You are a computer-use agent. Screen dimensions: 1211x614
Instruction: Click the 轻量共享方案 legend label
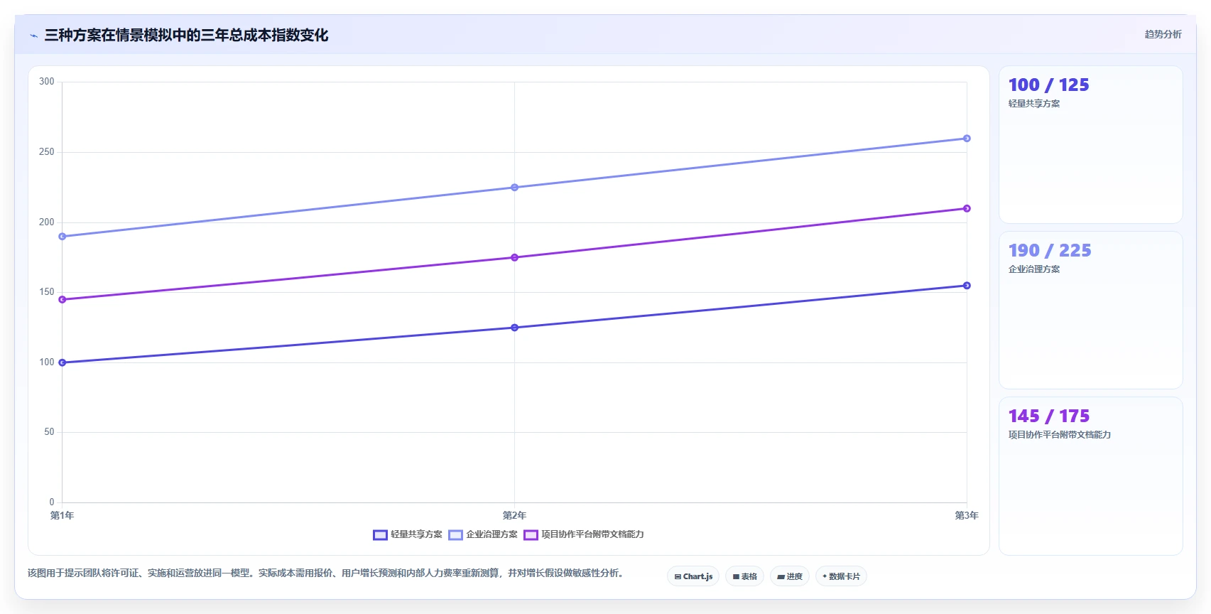coord(416,534)
